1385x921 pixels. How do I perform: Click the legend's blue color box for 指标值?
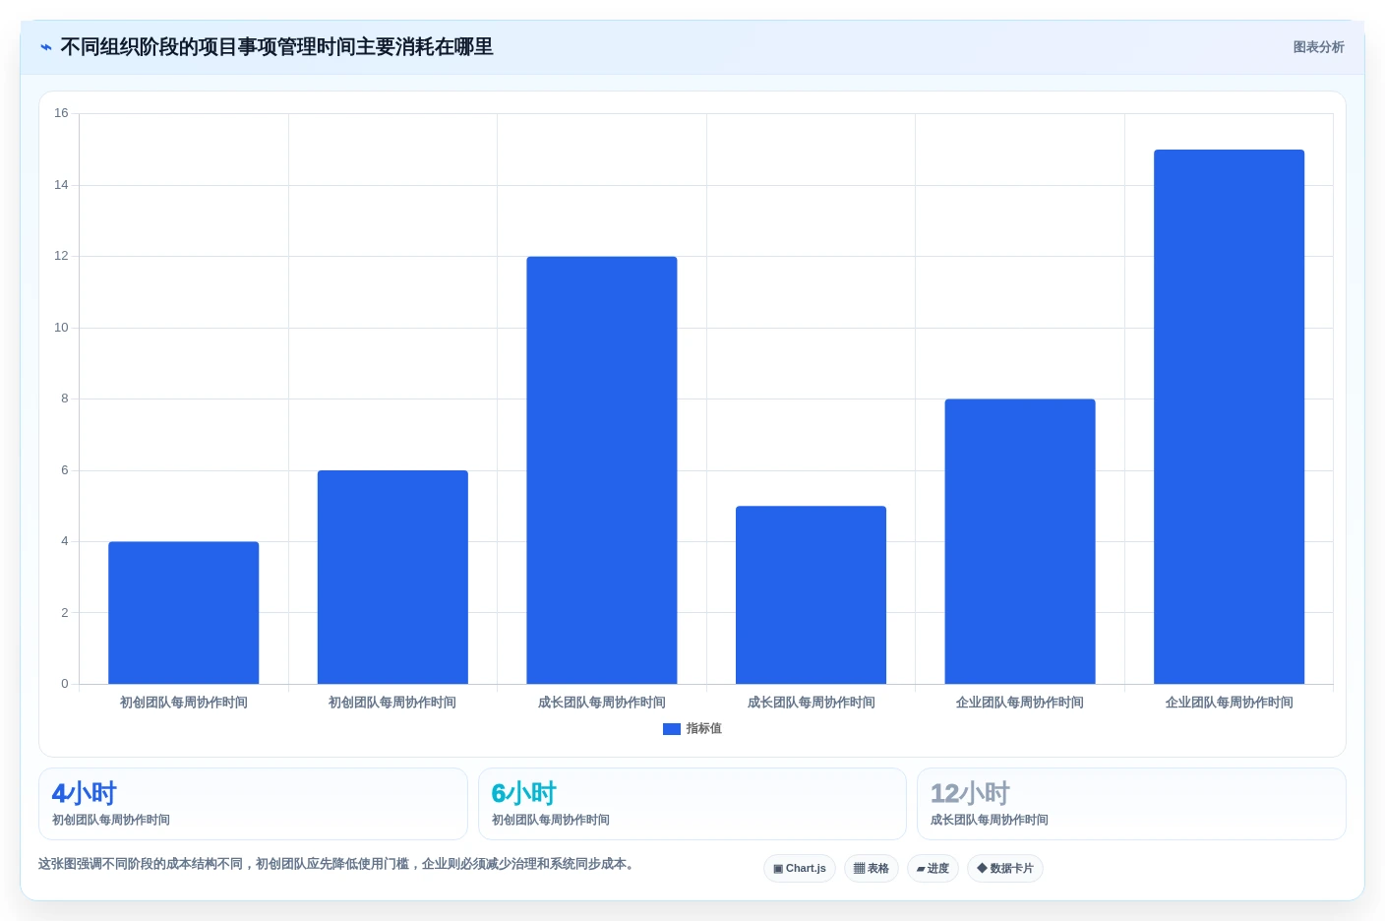click(672, 729)
